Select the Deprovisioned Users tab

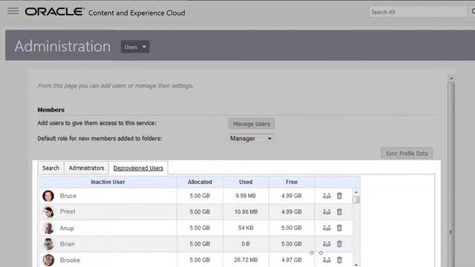pyautogui.click(x=138, y=168)
